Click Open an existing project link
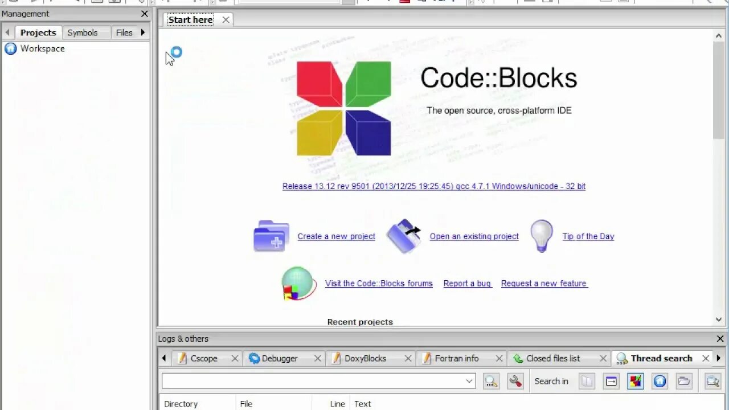729x410 pixels. coord(474,236)
